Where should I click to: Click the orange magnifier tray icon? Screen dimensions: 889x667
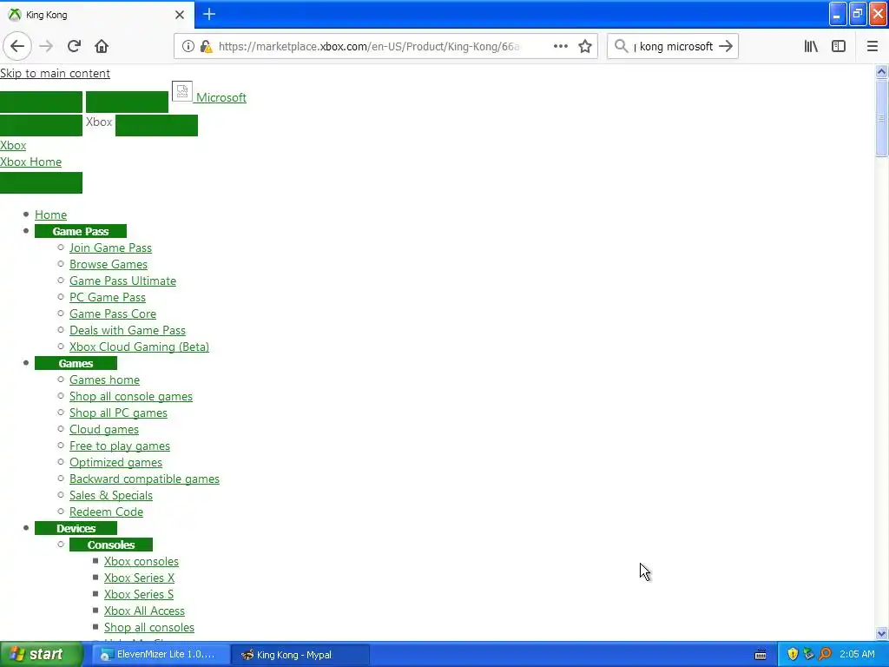[x=825, y=654]
